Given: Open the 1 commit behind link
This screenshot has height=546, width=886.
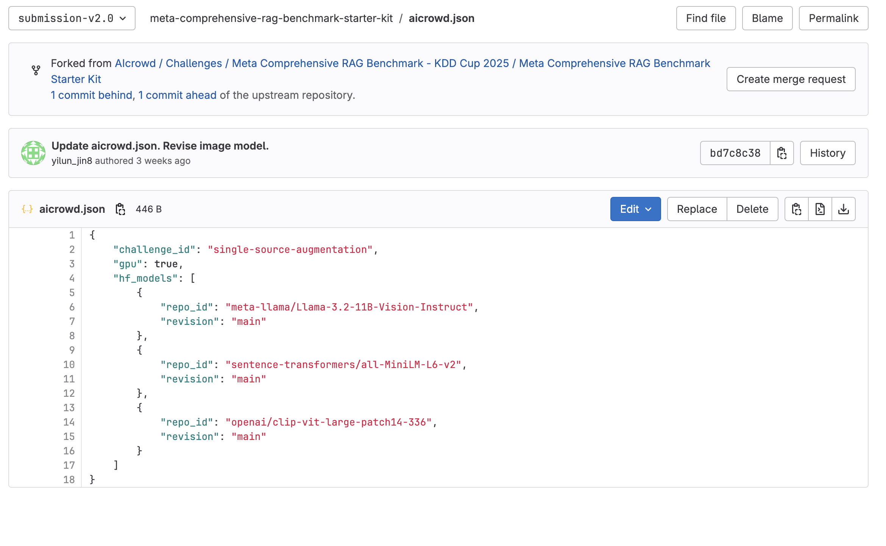Looking at the screenshot, I should (x=91, y=95).
